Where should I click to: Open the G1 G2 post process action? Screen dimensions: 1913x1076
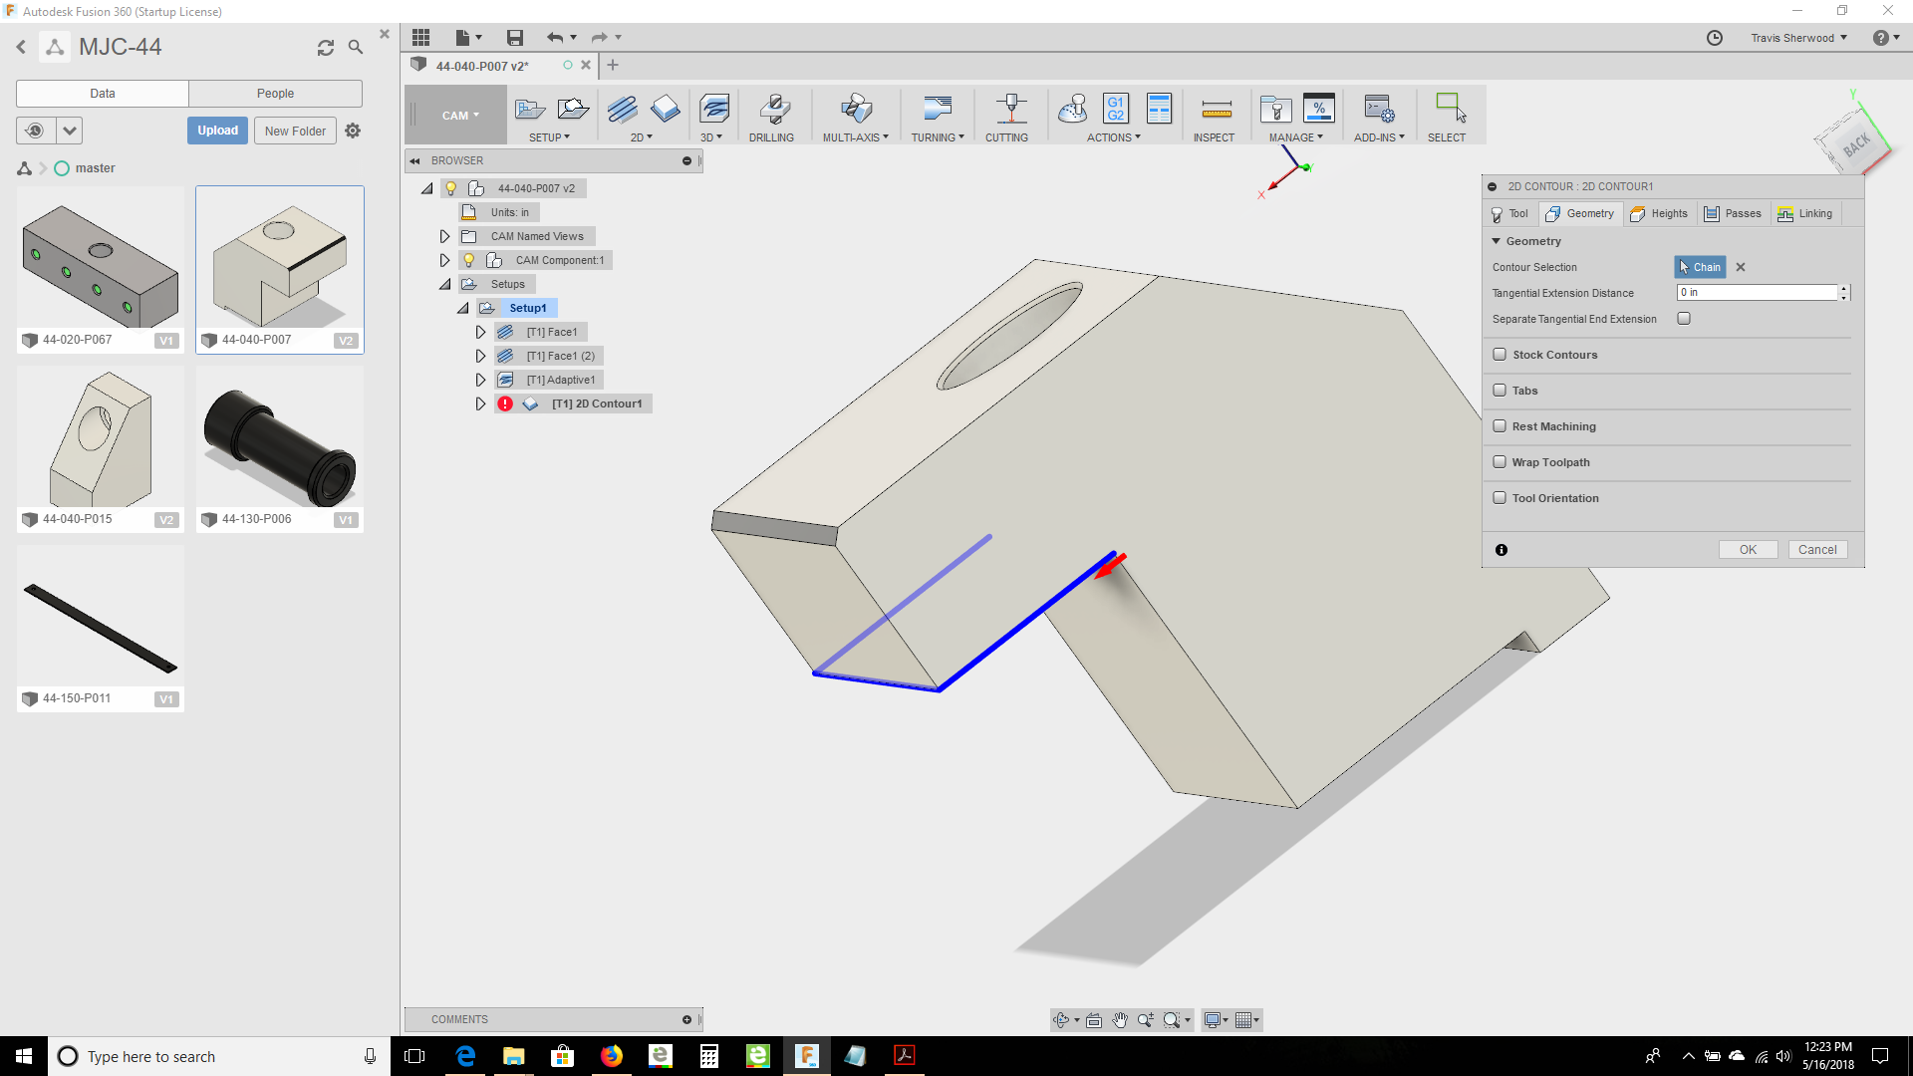[1115, 110]
